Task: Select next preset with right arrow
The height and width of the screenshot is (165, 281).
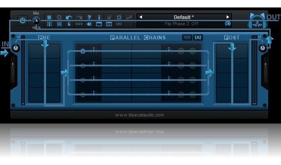Action: 227,17
